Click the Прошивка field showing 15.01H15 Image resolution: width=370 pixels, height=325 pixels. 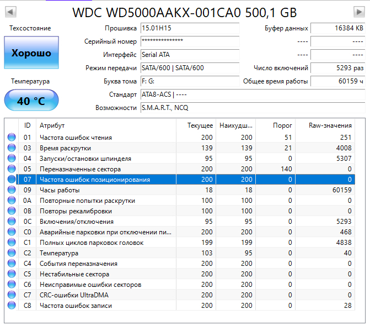click(190, 28)
